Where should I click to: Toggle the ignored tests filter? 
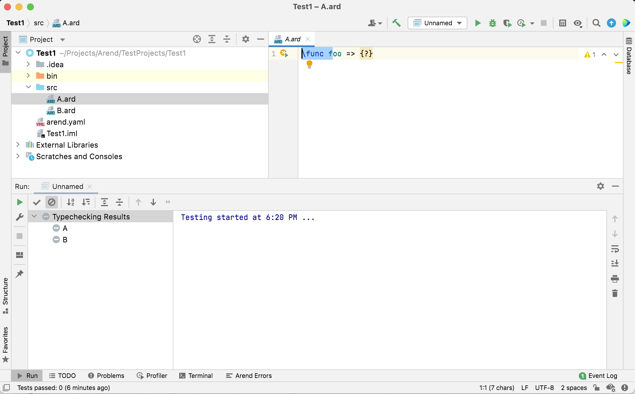coord(52,202)
